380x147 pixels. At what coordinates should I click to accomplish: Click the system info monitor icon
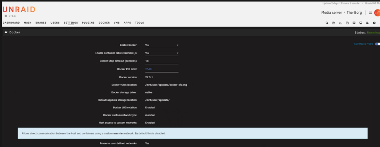pos(360,23)
